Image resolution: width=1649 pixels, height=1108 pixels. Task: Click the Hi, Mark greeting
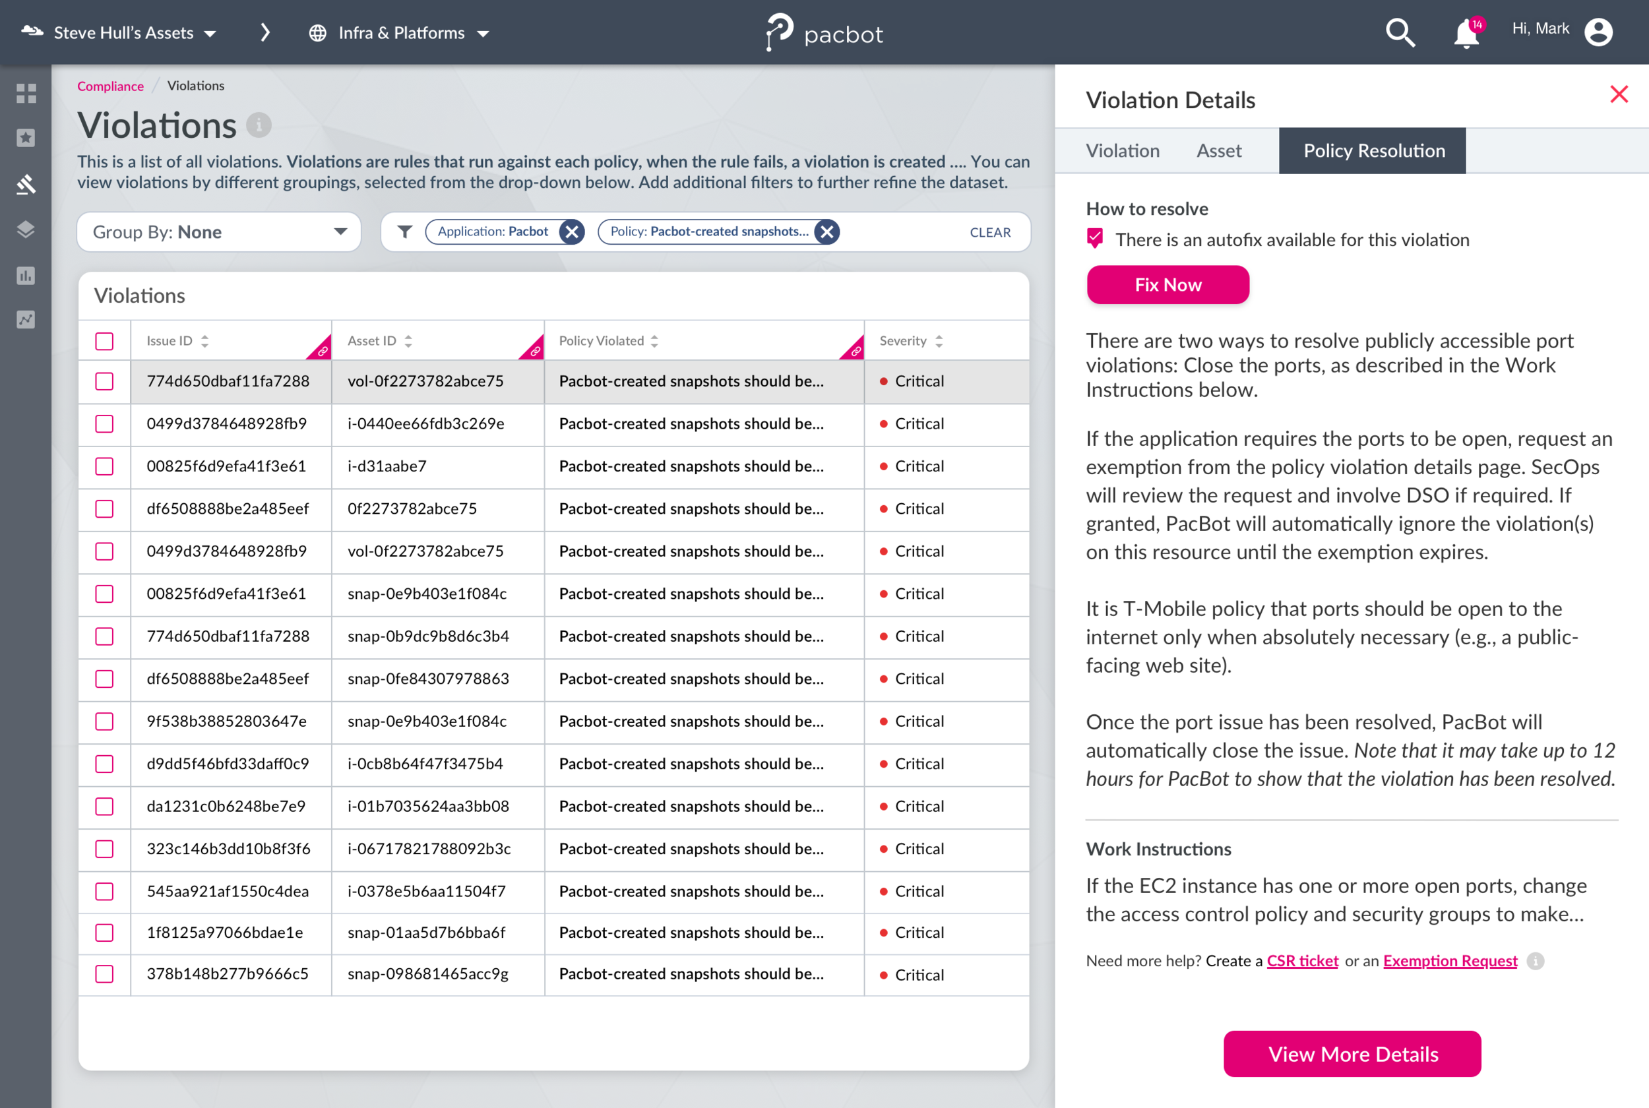pyautogui.click(x=1540, y=28)
